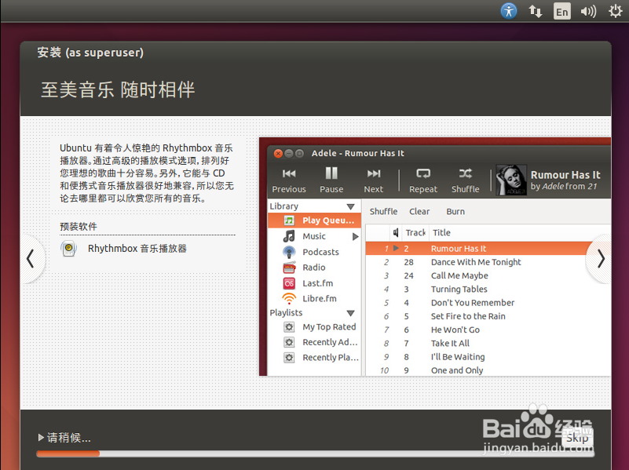Collapse the Playlists section
Viewport: 629px width, 470px height.
click(349, 312)
